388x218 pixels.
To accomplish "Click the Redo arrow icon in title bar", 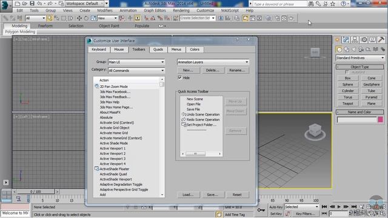I will [50, 4].
